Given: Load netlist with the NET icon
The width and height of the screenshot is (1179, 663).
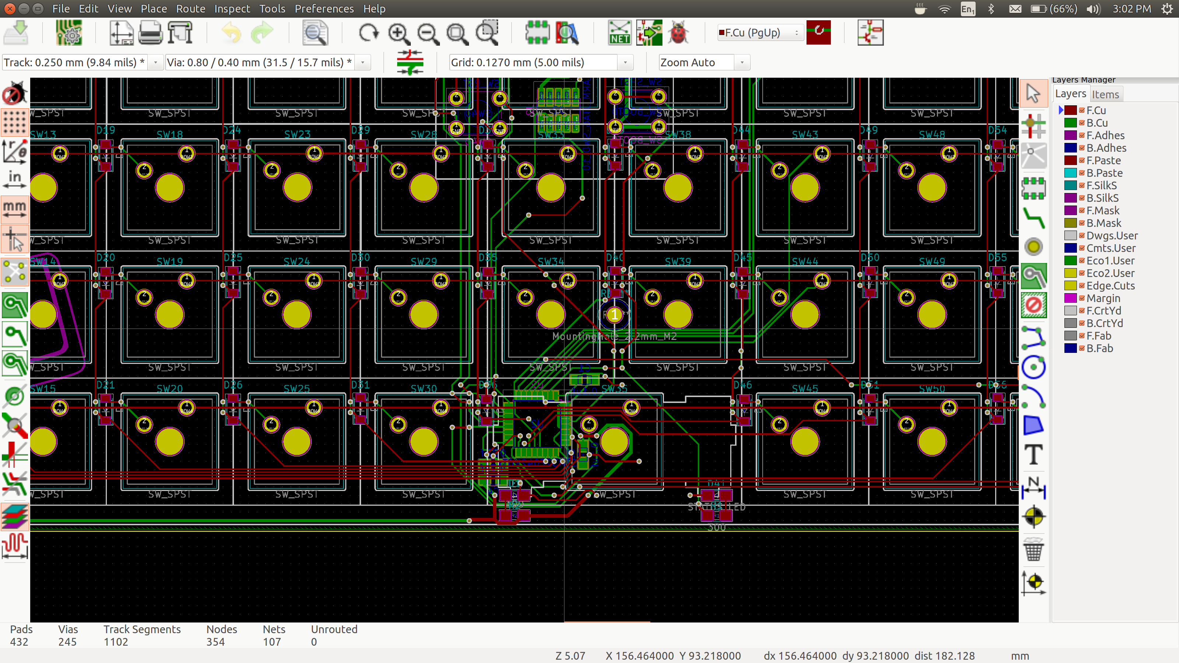Looking at the screenshot, I should pyautogui.click(x=619, y=32).
